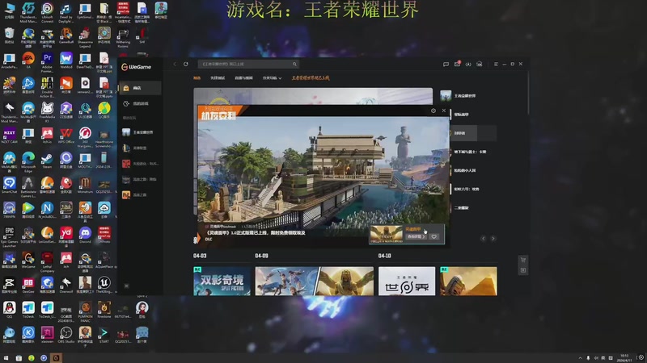Open the 04-09 adventure game card
This screenshot has height=363, width=647.
(x=286, y=281)
